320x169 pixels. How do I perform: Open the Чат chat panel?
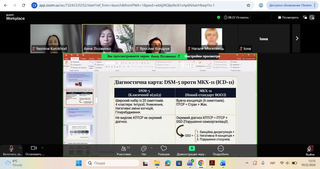pos(144,151)
